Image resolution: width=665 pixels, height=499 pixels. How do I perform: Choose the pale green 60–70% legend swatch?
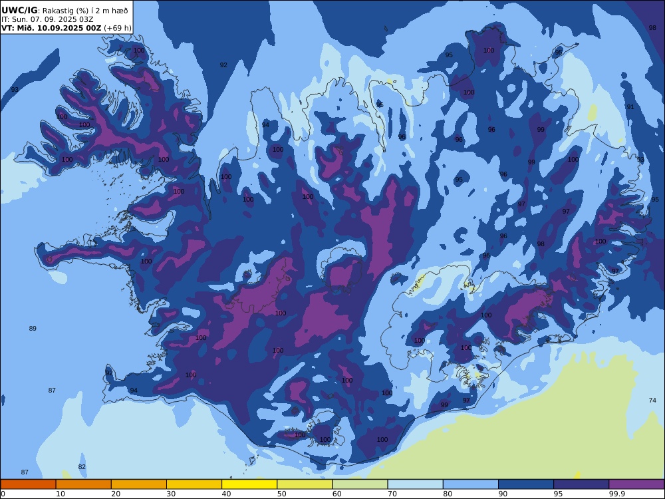360,484
